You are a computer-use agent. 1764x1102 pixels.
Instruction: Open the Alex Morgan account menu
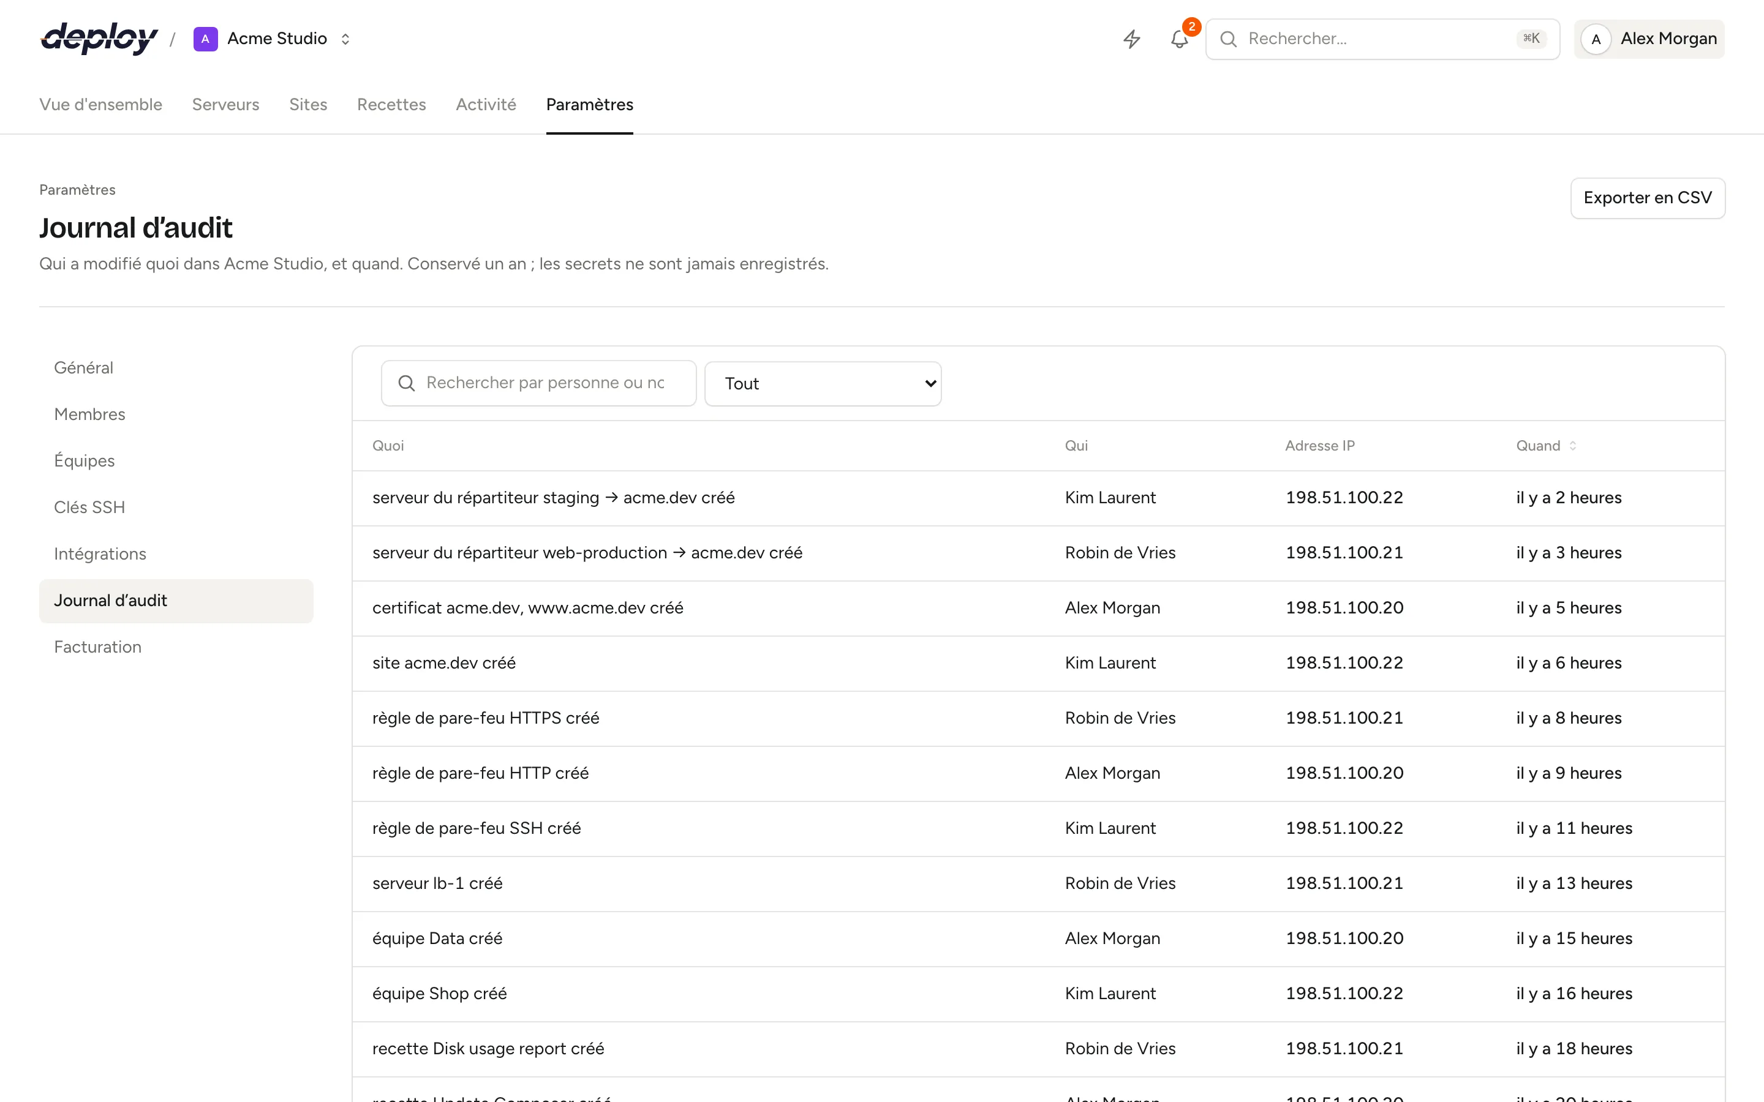(x=1649, y=39)
